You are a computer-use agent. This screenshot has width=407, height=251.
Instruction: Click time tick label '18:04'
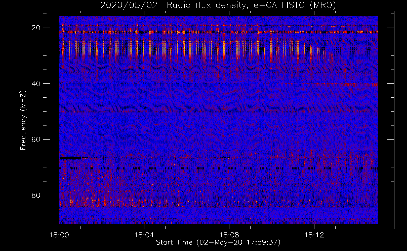pos(144,235)
